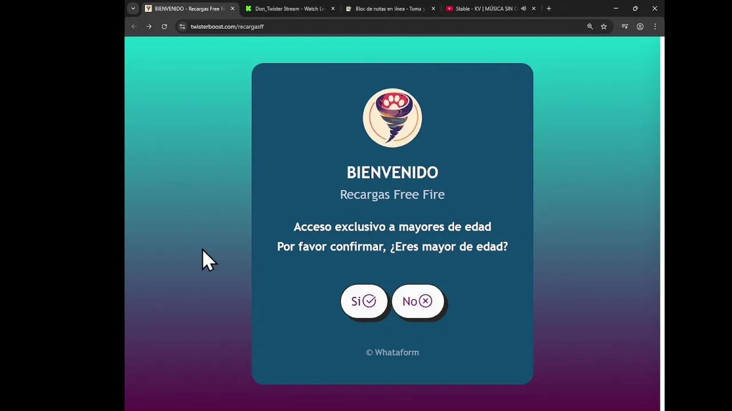The width and height of the screenshot is (732, 411).
Task: Open the tab search dropdown arrow
Action: click(x=133, y=9)
